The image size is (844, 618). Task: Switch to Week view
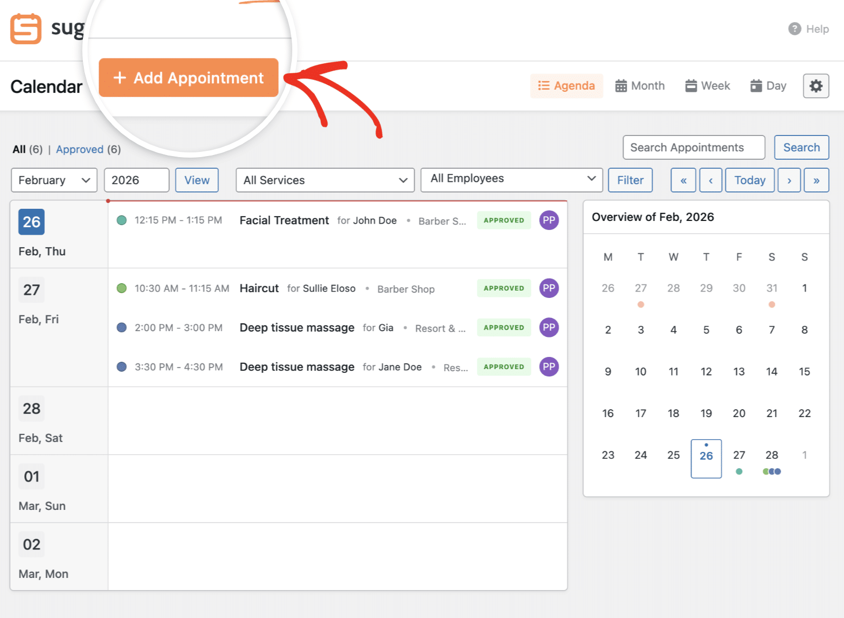[707, 85]
